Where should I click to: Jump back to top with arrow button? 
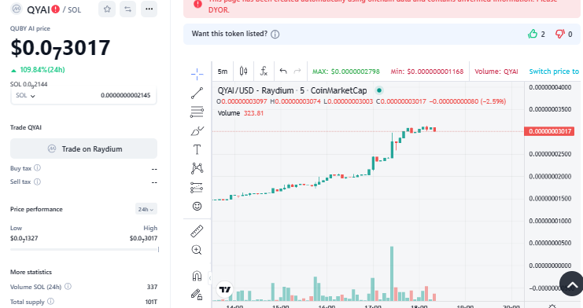(x=571, y=284)
